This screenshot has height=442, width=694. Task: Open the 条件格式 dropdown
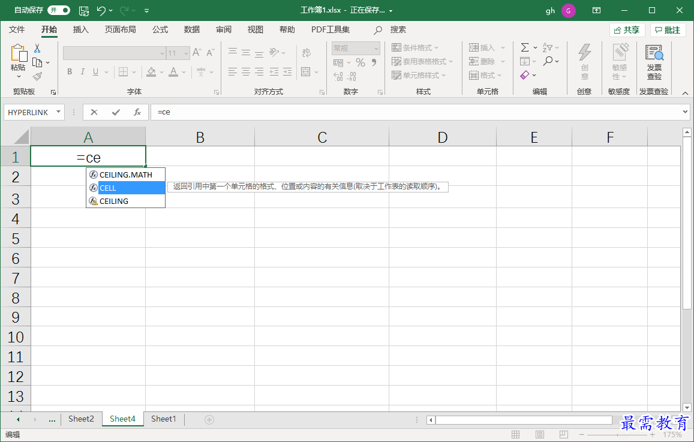tap(415, 48)
